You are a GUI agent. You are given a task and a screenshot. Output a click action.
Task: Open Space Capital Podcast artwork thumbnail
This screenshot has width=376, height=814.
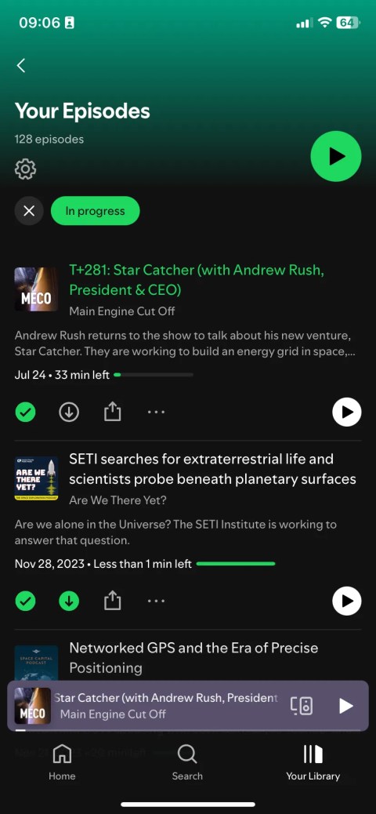click(36, 663)
